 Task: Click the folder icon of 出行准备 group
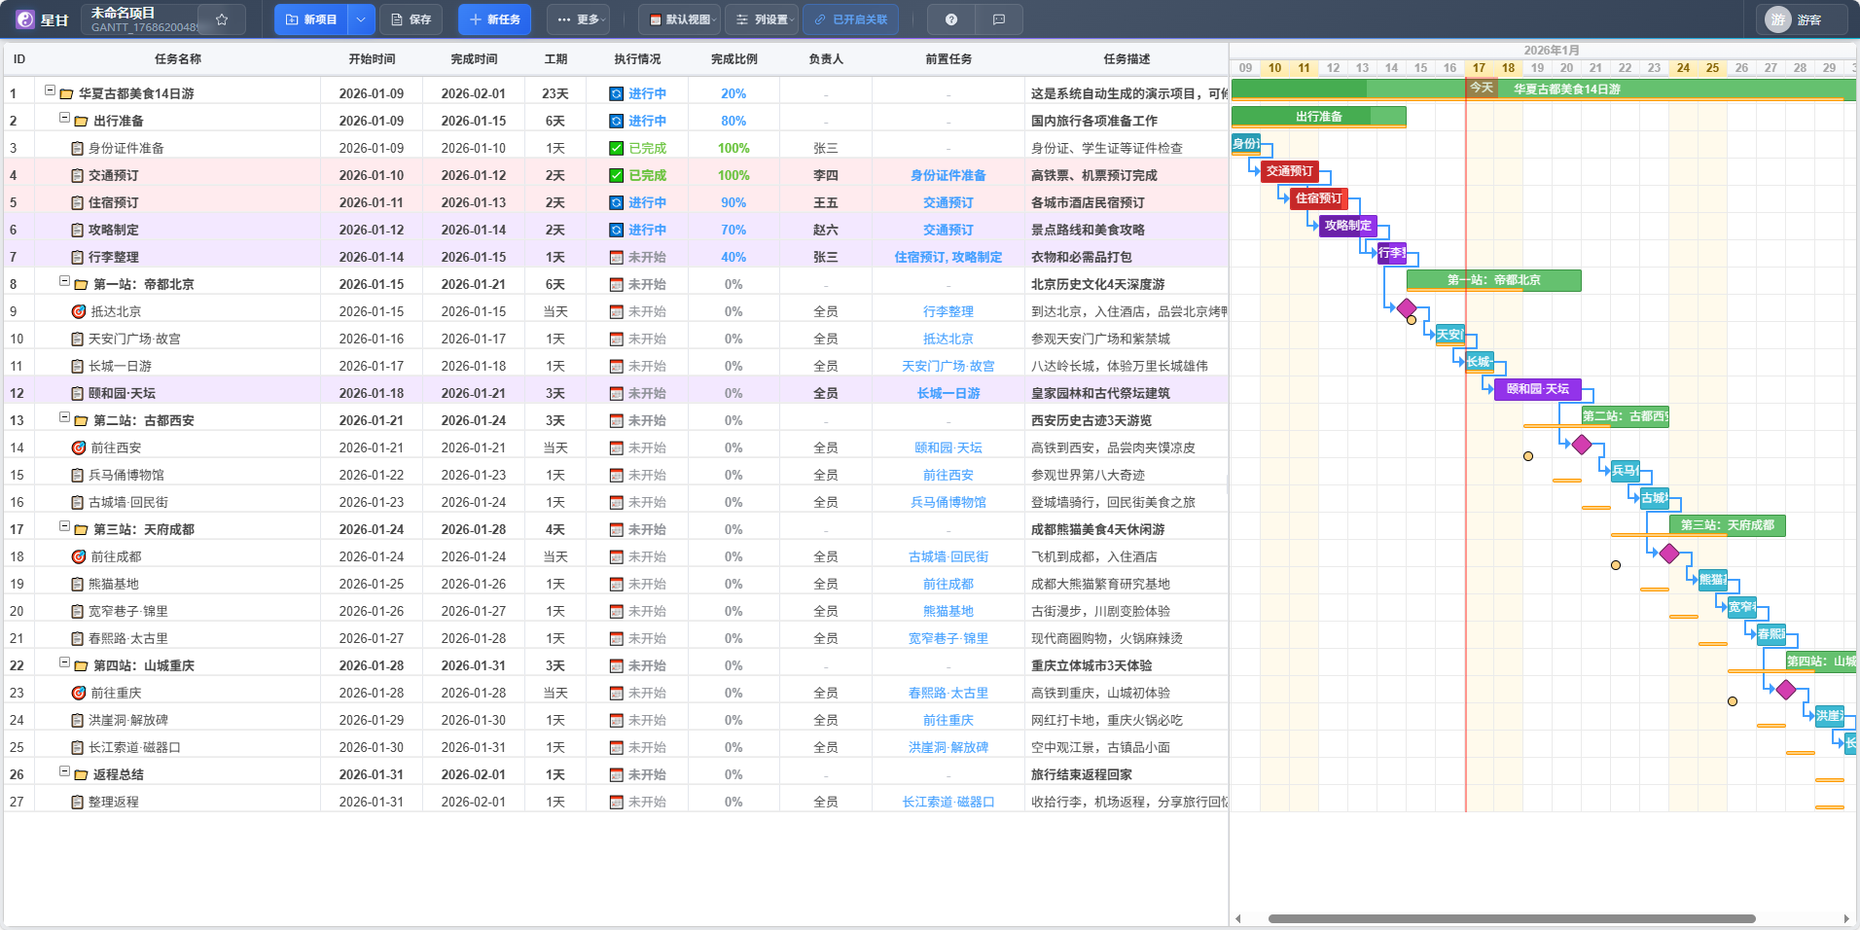click(x=79, y=120)
